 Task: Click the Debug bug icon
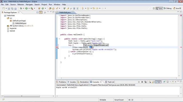[x=21, y=8]
